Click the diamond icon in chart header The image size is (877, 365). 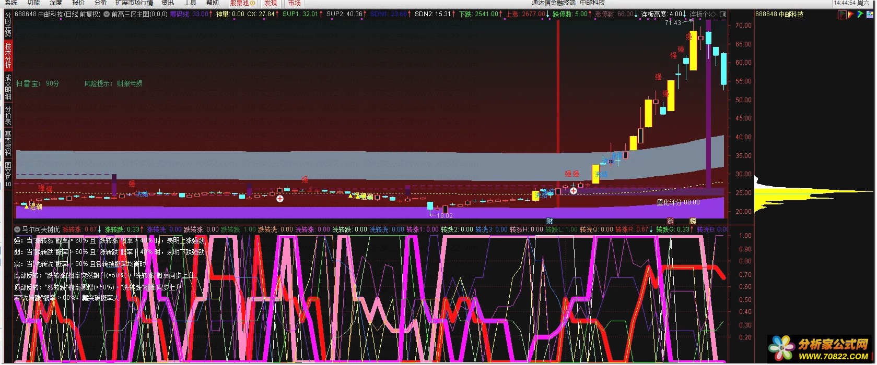pos(714,14)
